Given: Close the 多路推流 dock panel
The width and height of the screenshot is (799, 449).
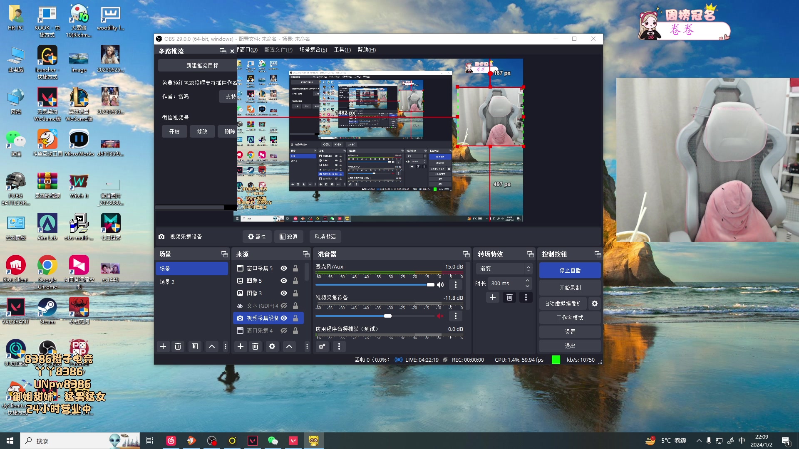Looking at the screenshot, I should tap(232, 51).
